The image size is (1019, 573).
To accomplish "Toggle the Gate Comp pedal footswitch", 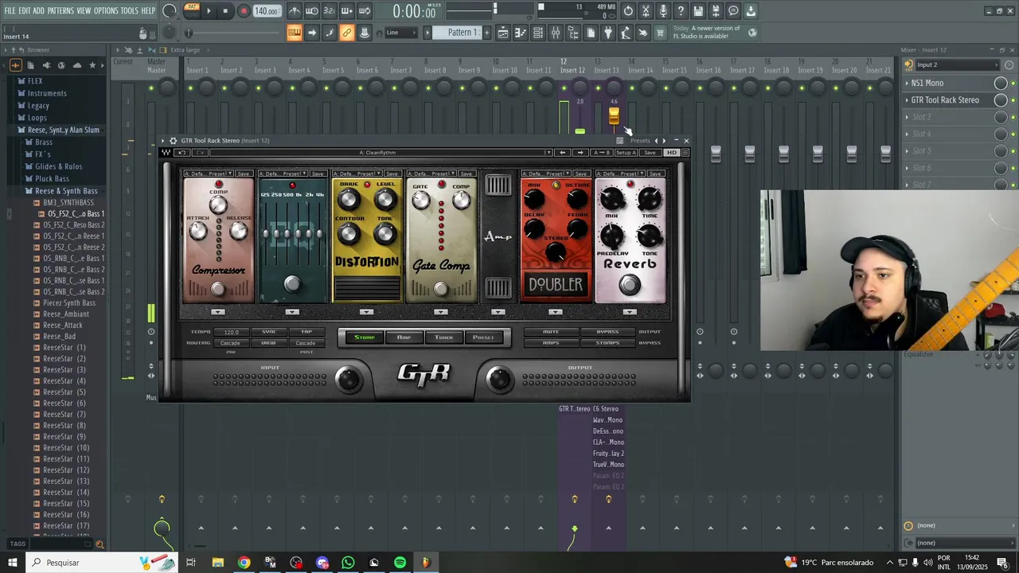I will [441, 290].
